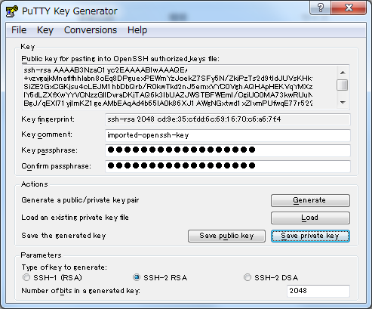
Task: Click the Generate button
Action: 310,200
